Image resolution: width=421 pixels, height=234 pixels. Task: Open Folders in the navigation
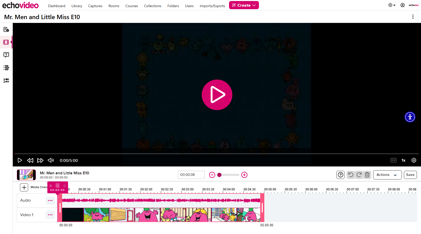173,6
